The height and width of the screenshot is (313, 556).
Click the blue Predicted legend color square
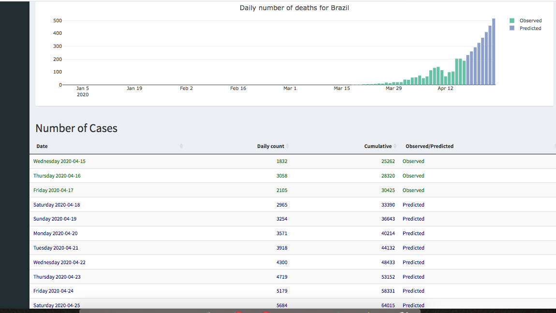click(x=512, y=29)
